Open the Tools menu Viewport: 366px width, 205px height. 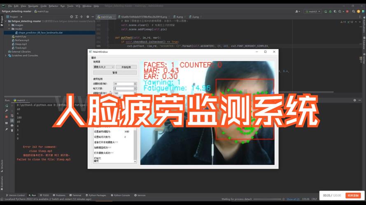point(70,6)
